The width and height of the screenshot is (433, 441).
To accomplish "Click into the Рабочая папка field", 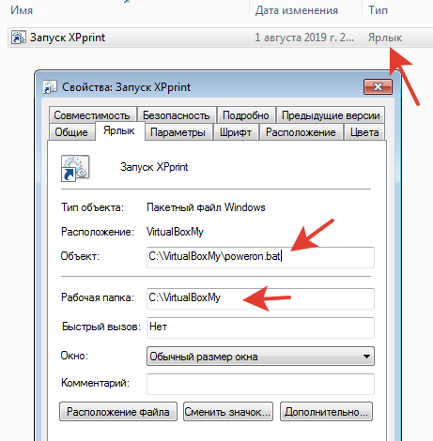I will (x=260, y=298).
